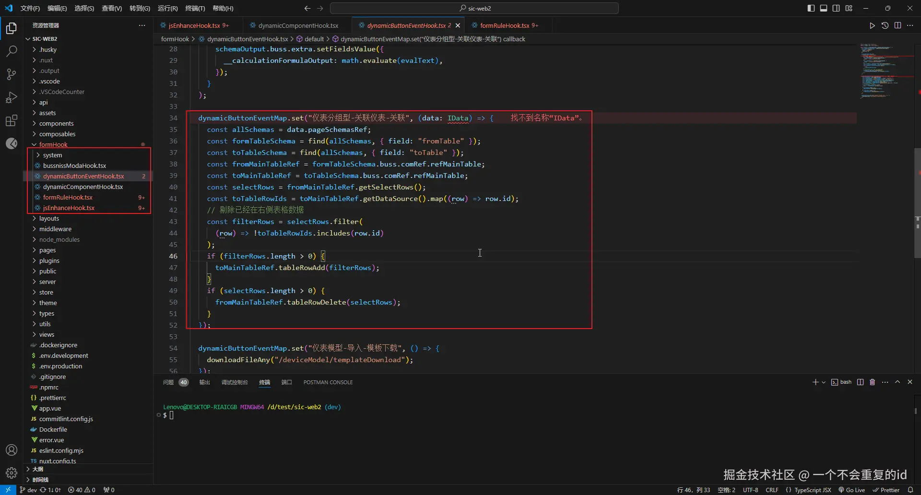This screenshot has width=921, height=495.
Task: Click the sic-web2 command center search box
Action: click(x=474, y=8)
